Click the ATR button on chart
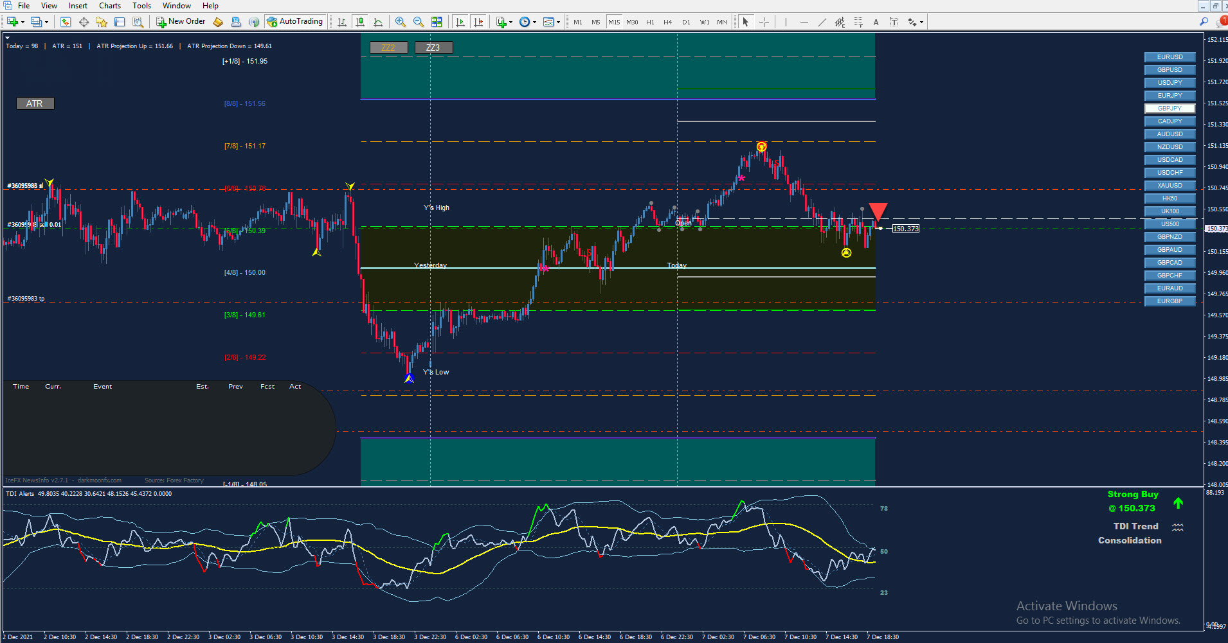1228x643 pixels. point(35,103)
